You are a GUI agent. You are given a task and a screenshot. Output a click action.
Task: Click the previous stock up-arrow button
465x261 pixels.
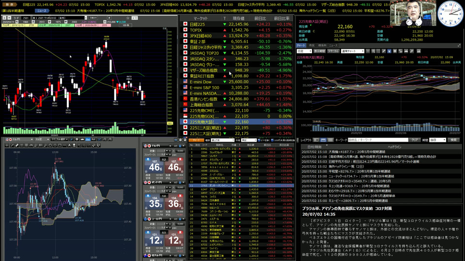[4, 18]
